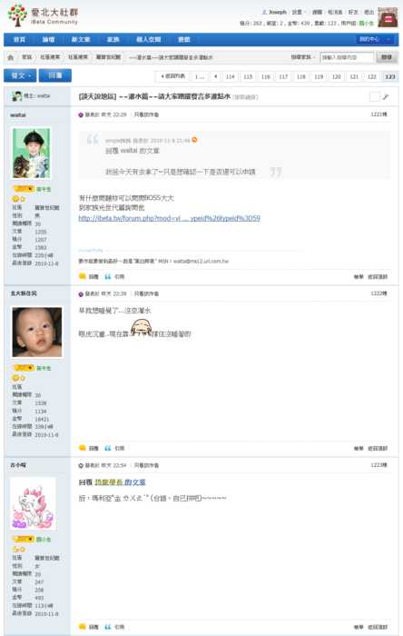Click inside the search text input field
The image size is (403, 636).
[347, 57]
